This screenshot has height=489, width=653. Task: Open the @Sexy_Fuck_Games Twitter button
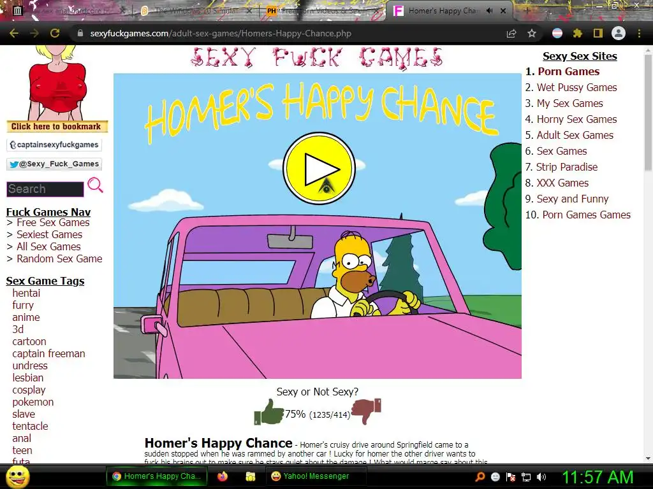54,164
